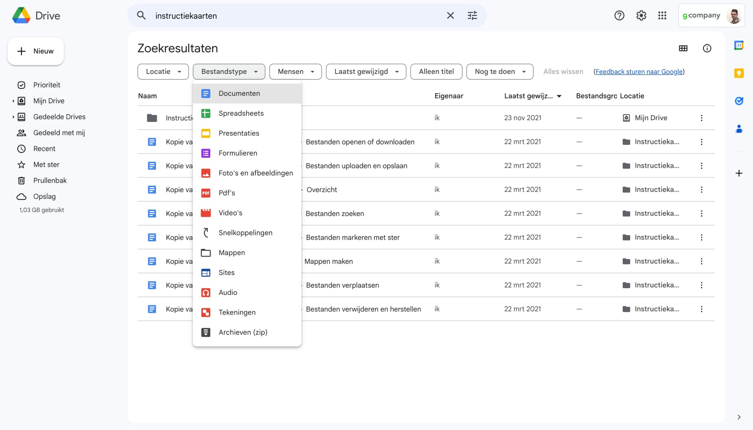Open Feedback sturen naar Google link
The image size is (753, 430).
click(639, 71)
